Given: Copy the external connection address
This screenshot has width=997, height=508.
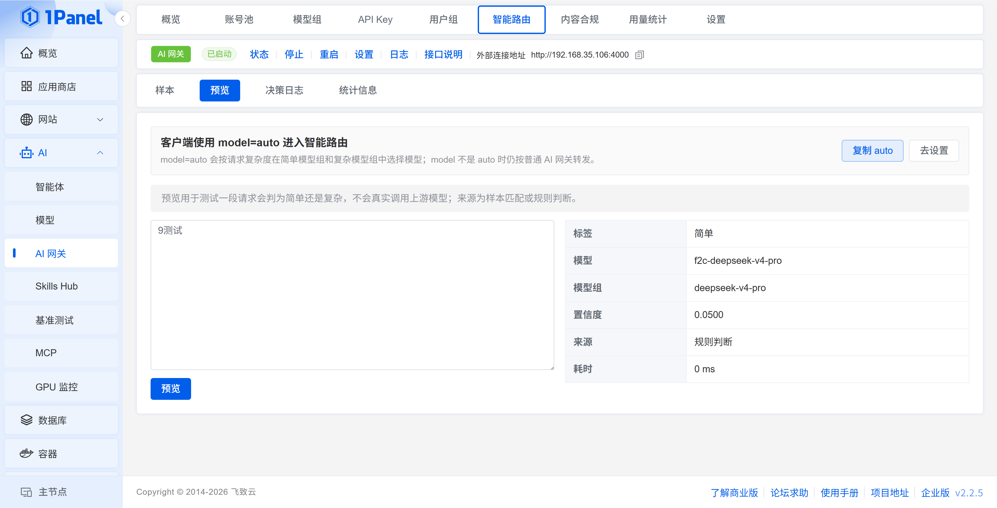Looking at the screenshot, I should coord(639,55).
